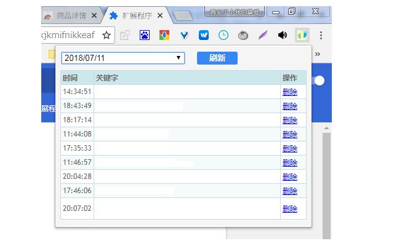
Task: Click the blue W extension icon
Action: (204, 36)
